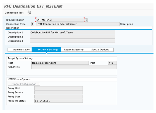The height and width of the screenshot is (113, 156).
Task: Click the Connection Test button
Action: (x=14, y=13)
